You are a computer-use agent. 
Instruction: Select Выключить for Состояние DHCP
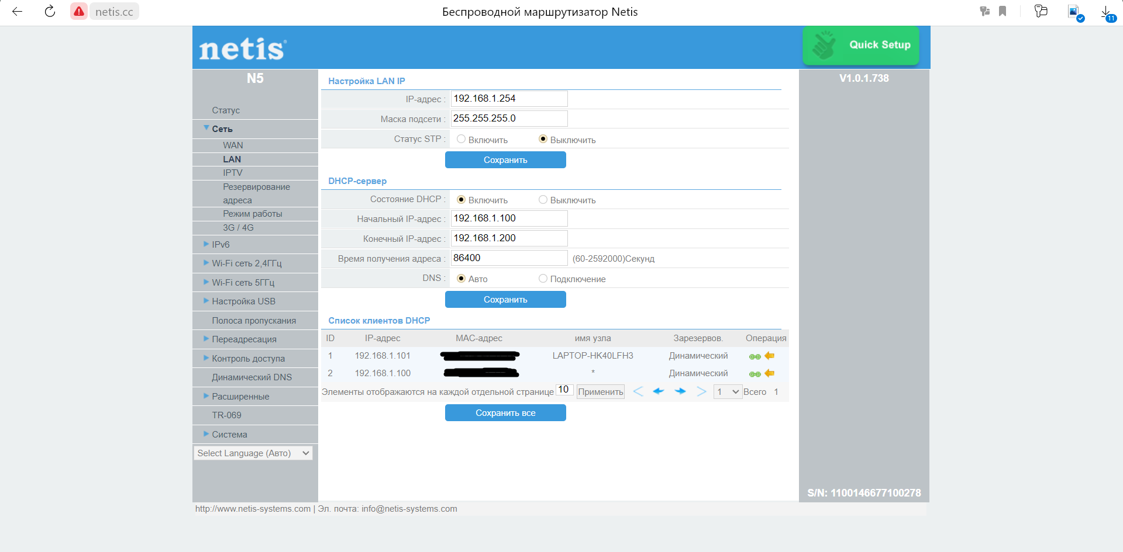tap(543, 199)
